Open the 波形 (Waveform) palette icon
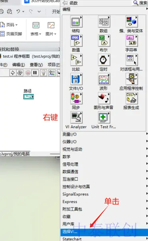This screenshot has width=148, height=241. coord(104,79)
